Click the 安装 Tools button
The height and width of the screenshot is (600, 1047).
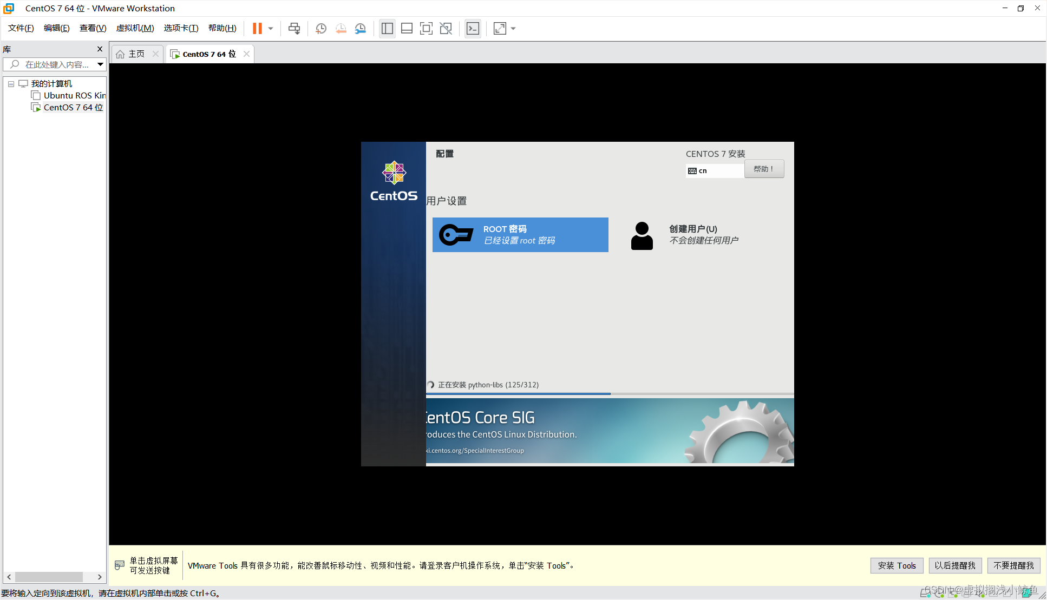[x=897, y=565]
